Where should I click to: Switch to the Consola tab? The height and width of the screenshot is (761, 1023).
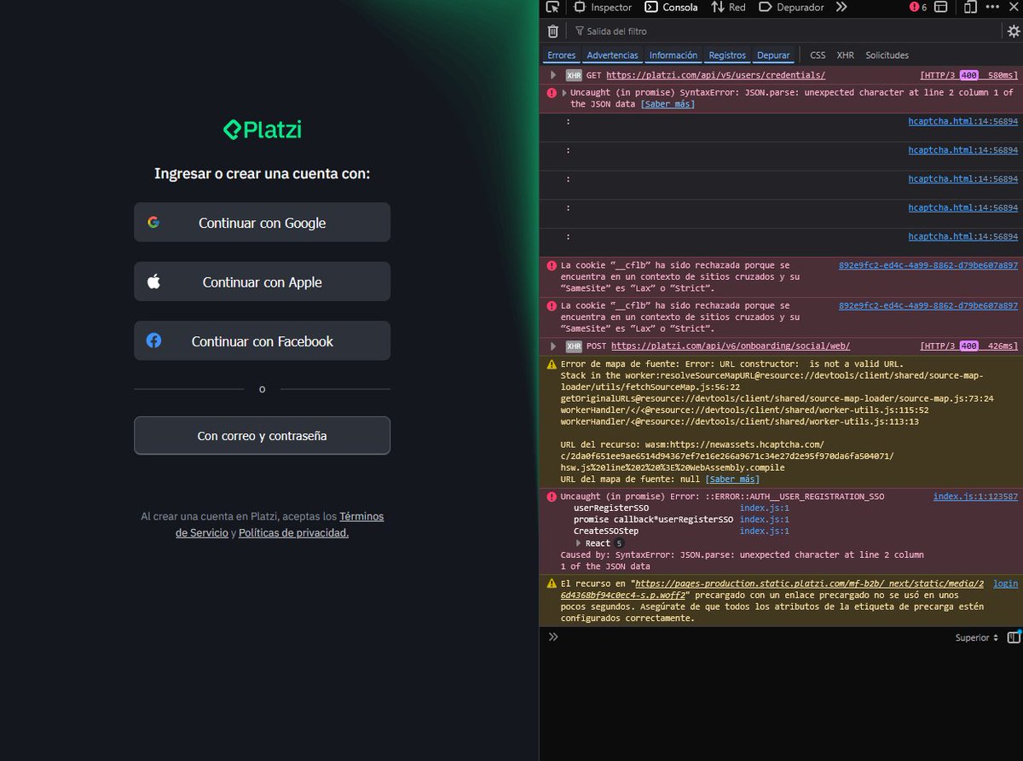[x=672, y=7]
